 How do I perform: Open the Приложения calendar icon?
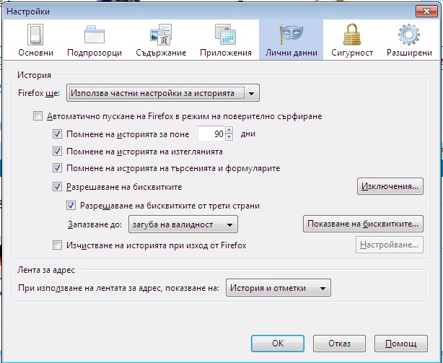(x=225, y=35)
